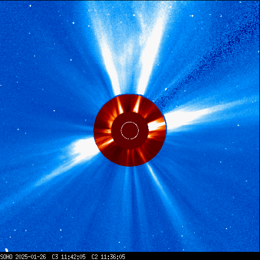Click the bright object in bottom-left corner
This screenshot has height=260, width=260.
[x=7, y=250]
